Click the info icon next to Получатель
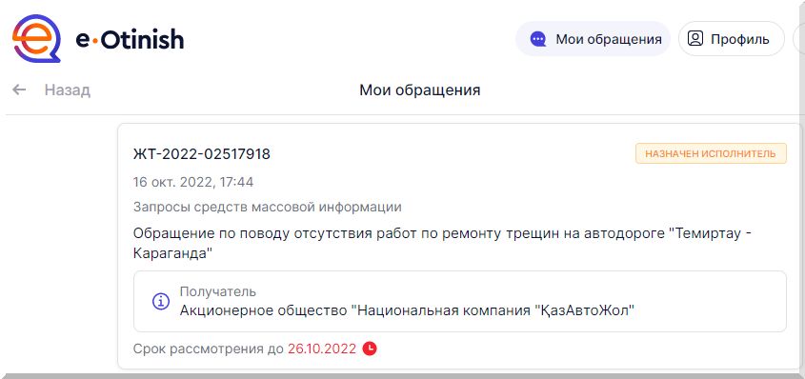The height and width of the screenshot is (379, 805). pos(161,301)
